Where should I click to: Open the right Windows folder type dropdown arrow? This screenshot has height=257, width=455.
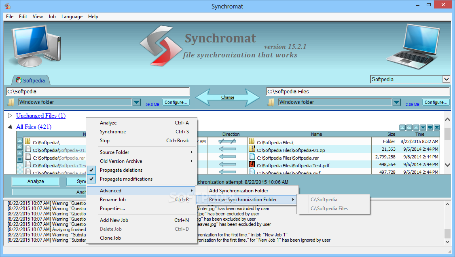click(396, 102)
